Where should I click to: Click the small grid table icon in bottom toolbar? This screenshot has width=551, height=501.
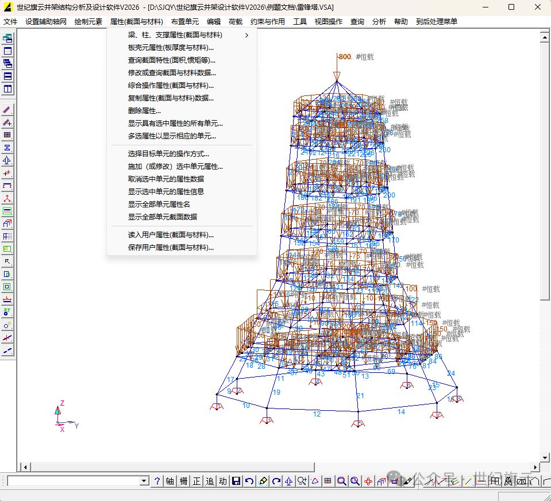point(328,481)
